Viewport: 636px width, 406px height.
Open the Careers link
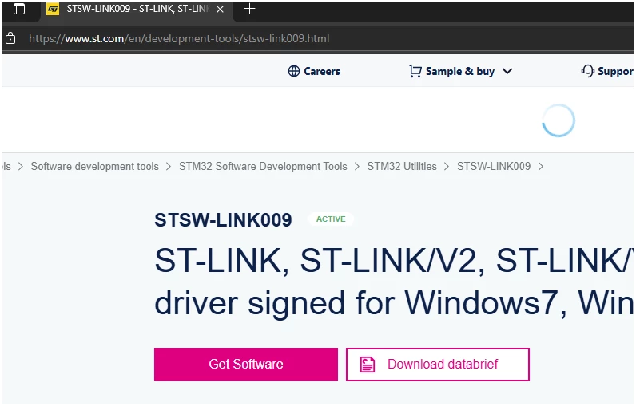[x=322, y=71]
